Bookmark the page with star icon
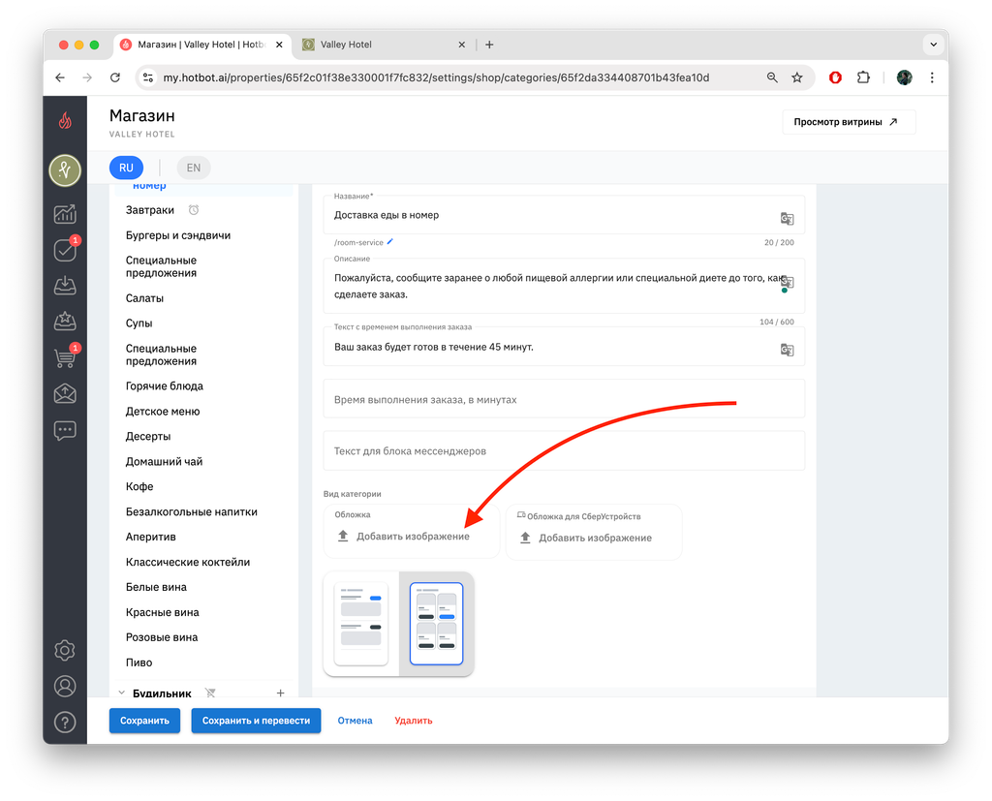The width and height of the screenshot is (992, 801). (797, 77)
